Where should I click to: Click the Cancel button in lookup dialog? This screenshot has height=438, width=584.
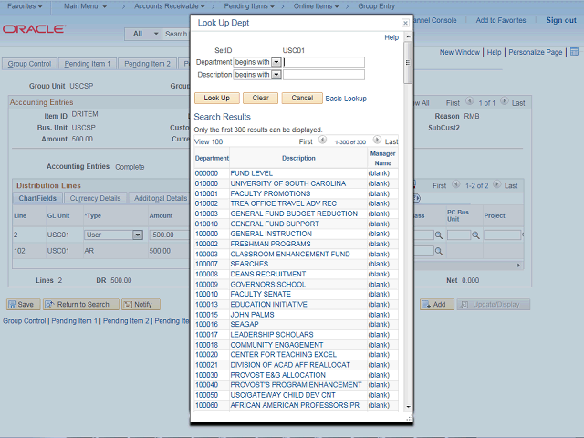pos(302,98)
